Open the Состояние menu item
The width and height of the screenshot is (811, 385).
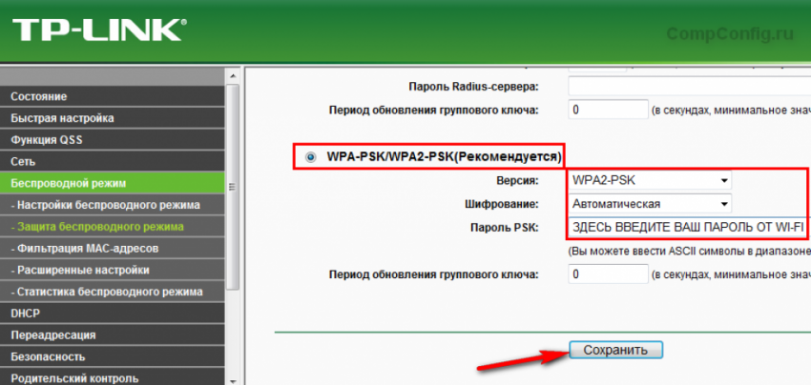tap(39, 97)
